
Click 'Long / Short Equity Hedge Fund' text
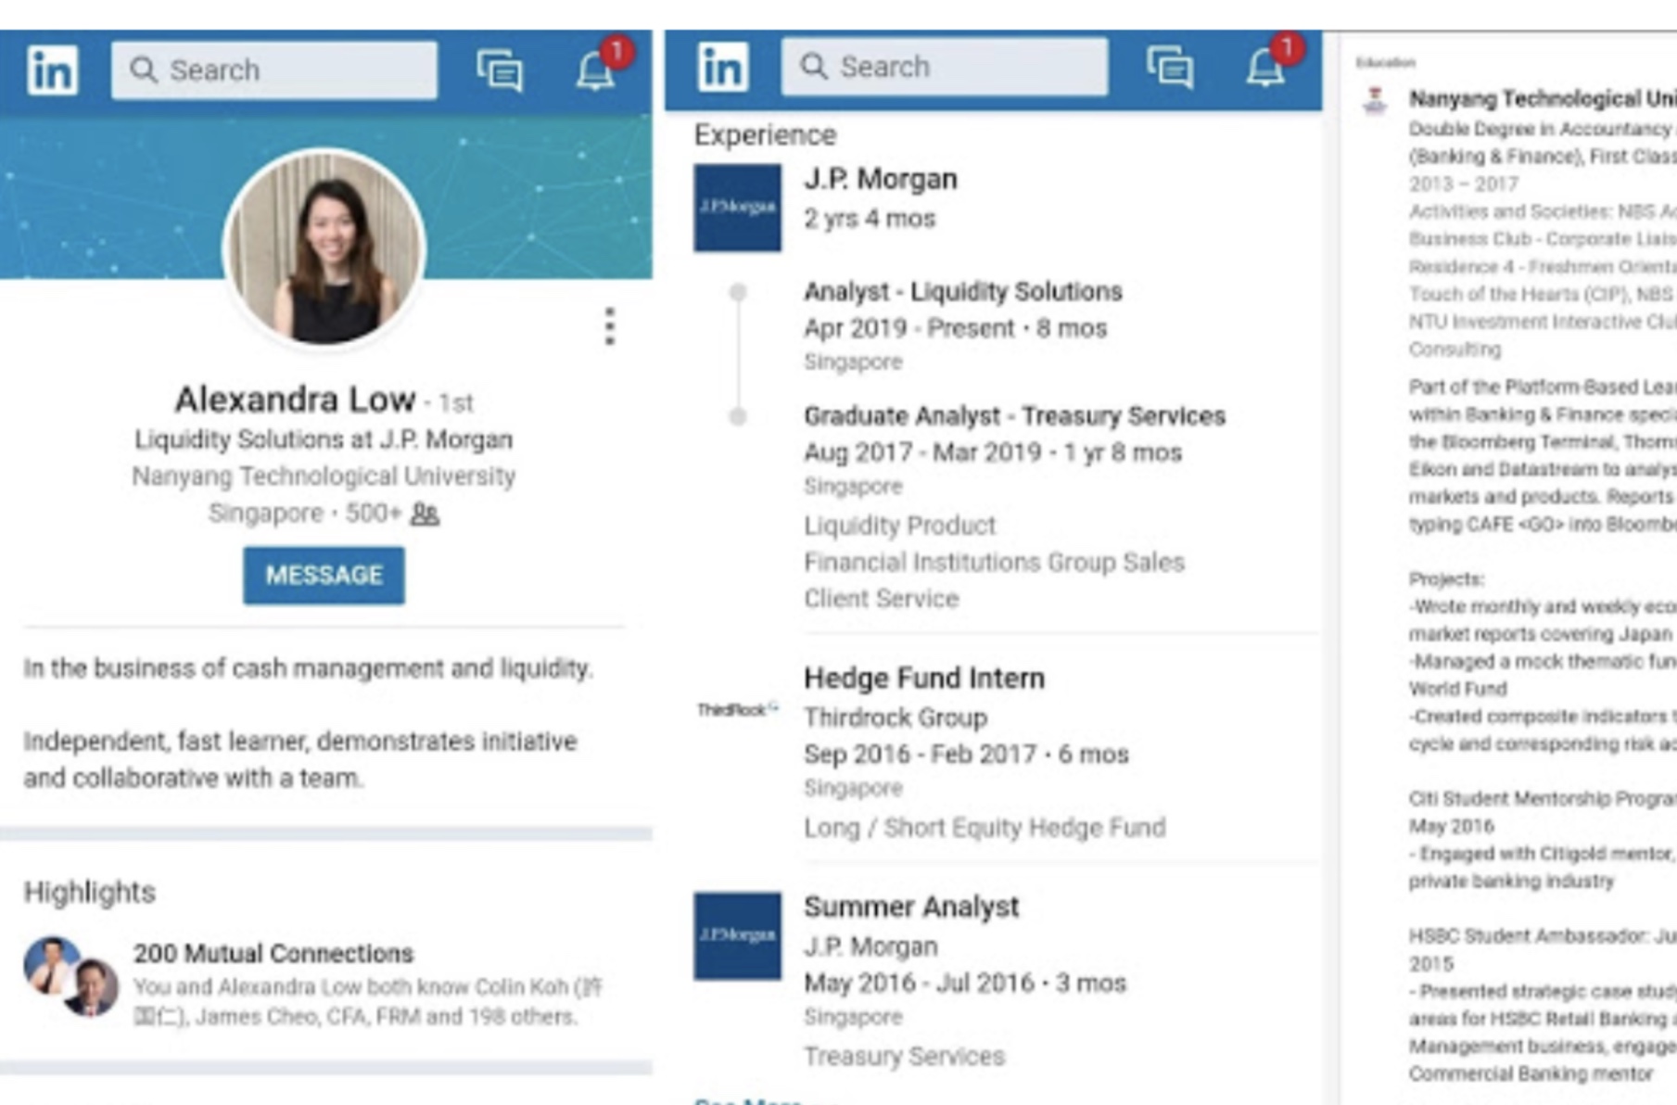[x=985, y=828]
